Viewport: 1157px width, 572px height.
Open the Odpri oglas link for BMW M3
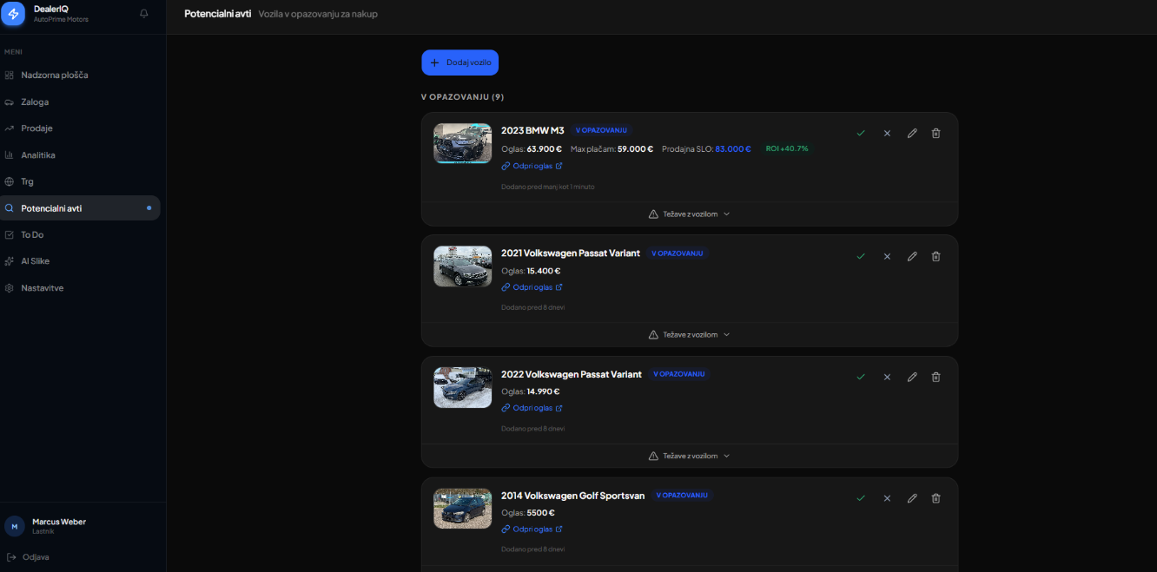tap(532, 166)
